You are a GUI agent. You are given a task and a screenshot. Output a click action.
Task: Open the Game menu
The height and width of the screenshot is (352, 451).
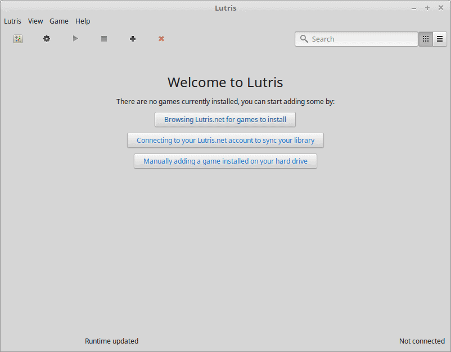[59, 21]
